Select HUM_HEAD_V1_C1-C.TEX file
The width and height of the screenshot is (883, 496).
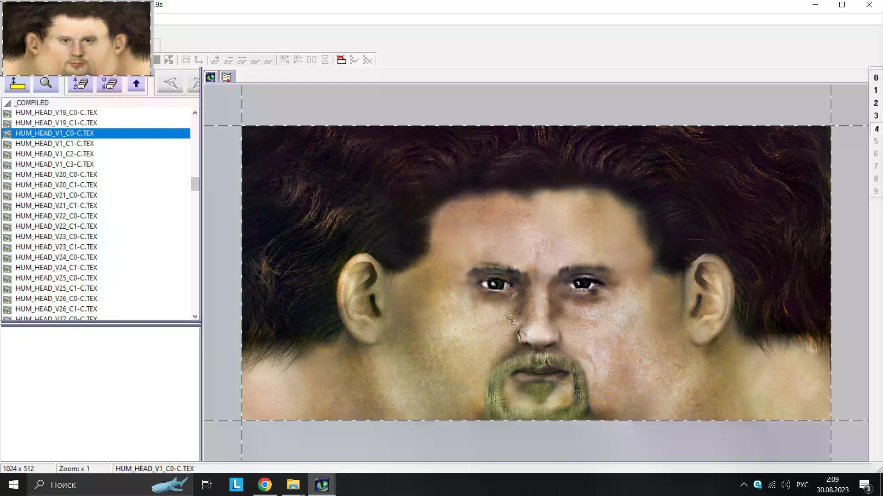[54, 143]
